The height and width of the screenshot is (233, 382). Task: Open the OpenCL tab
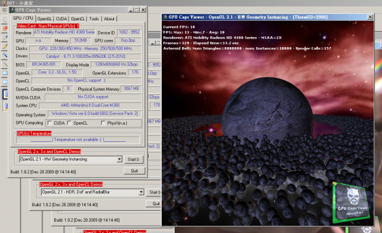78,18
